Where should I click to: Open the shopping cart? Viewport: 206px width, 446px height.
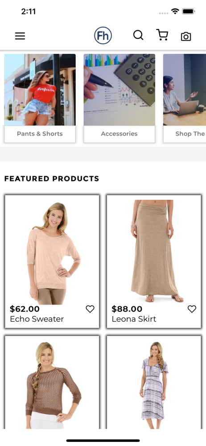162,35
